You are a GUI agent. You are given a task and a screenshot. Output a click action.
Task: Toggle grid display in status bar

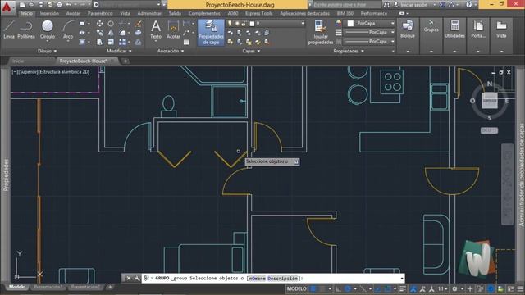(x=313, y=288)
